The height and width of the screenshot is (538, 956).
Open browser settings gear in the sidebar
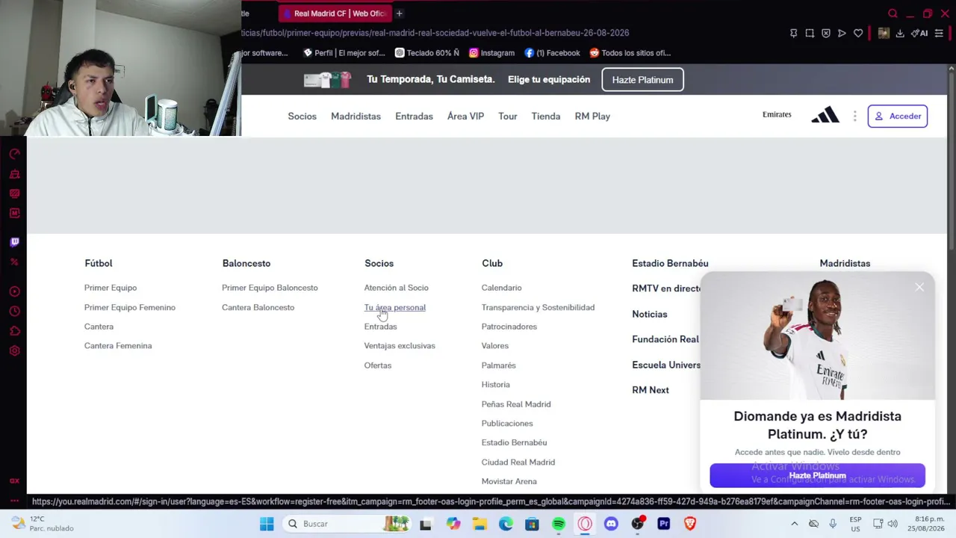click(14, 350)
